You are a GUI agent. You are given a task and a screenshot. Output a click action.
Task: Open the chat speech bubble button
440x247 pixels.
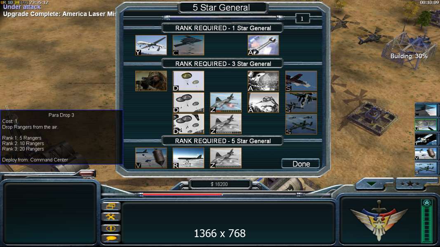click(x=111, y=238)
